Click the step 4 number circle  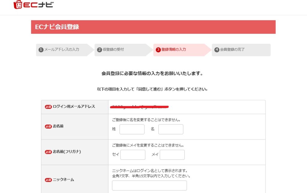217,50
